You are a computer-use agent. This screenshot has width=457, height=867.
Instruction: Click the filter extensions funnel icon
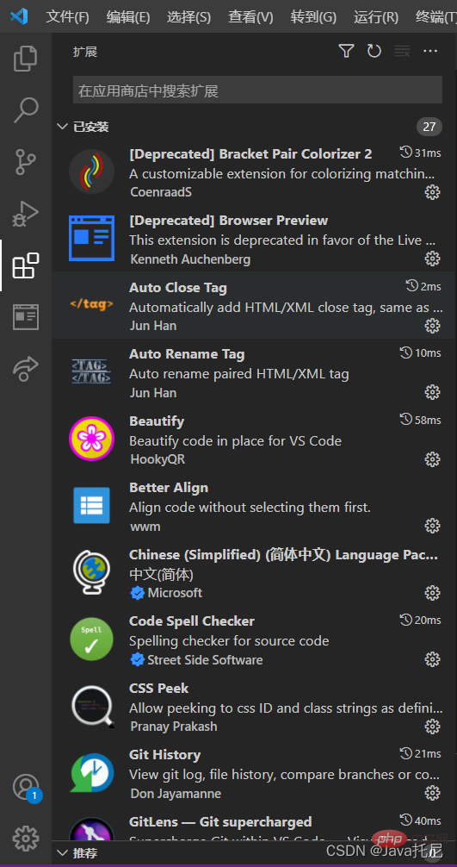[x=346, y=52]
